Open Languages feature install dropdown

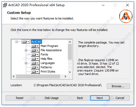35,63
